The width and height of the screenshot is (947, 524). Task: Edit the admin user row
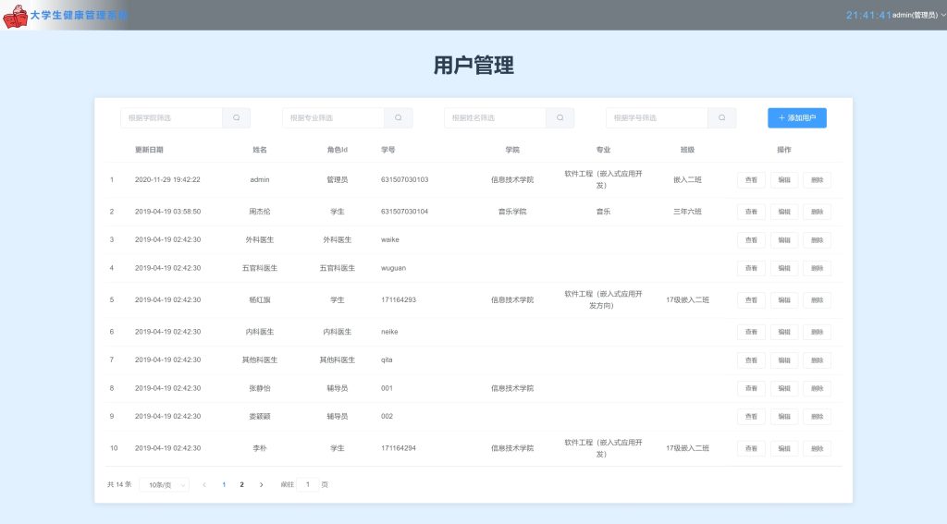(784, 180)
